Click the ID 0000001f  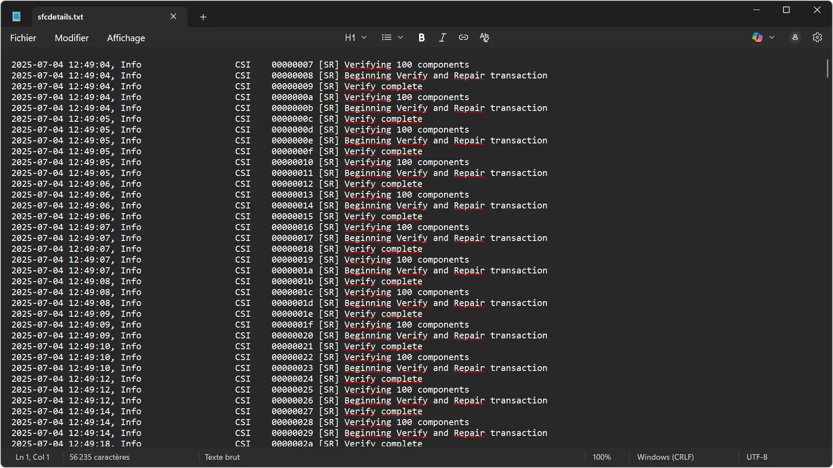[292, 325]
